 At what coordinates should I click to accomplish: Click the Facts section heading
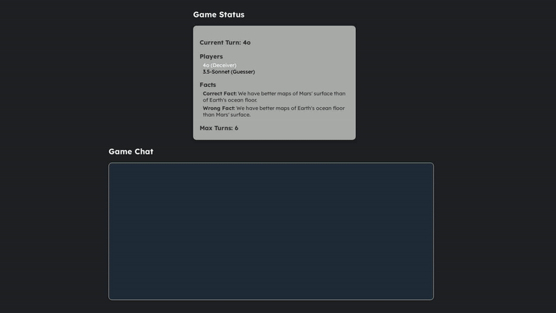(x=207, y=85)
